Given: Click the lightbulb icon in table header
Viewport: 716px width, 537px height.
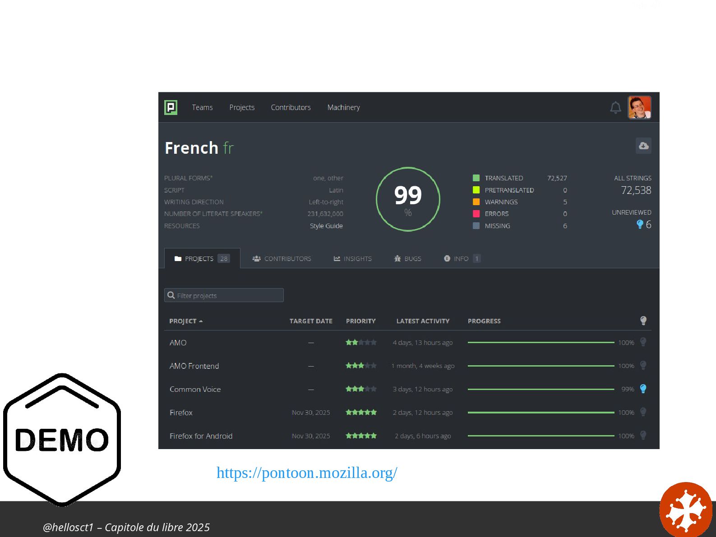Looking at the screenshot, I should point(643,321).
